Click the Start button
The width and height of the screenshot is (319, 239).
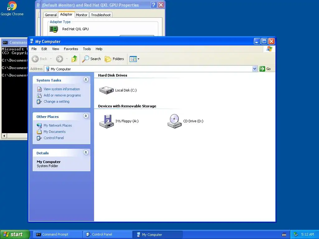[14, 234]
